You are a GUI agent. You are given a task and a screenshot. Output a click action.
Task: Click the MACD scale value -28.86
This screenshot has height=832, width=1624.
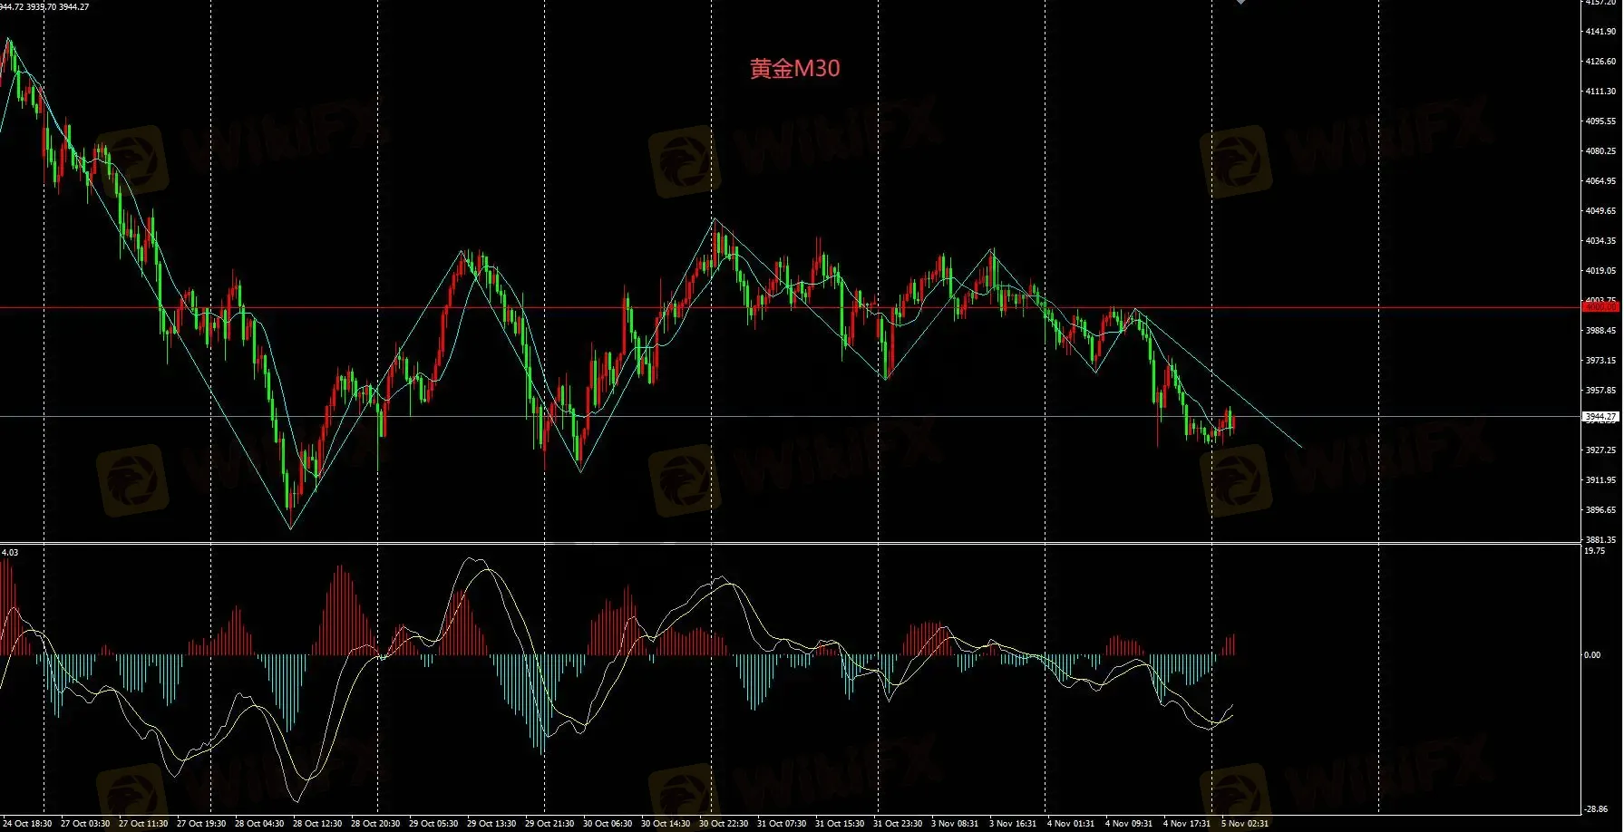[1596, 809]
